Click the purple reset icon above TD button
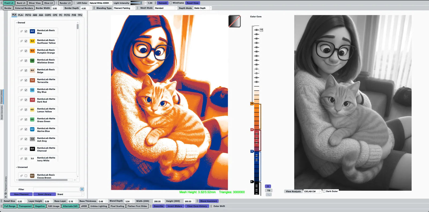Screen dimensions: 429x212 point(268,186)
